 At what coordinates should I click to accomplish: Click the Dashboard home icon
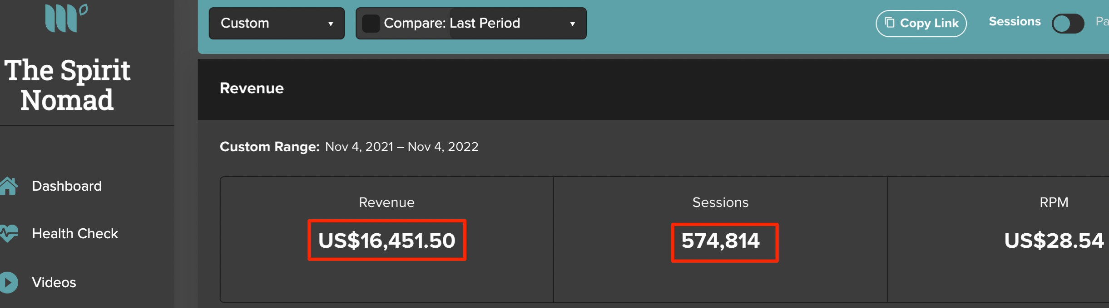click(9, 186)
